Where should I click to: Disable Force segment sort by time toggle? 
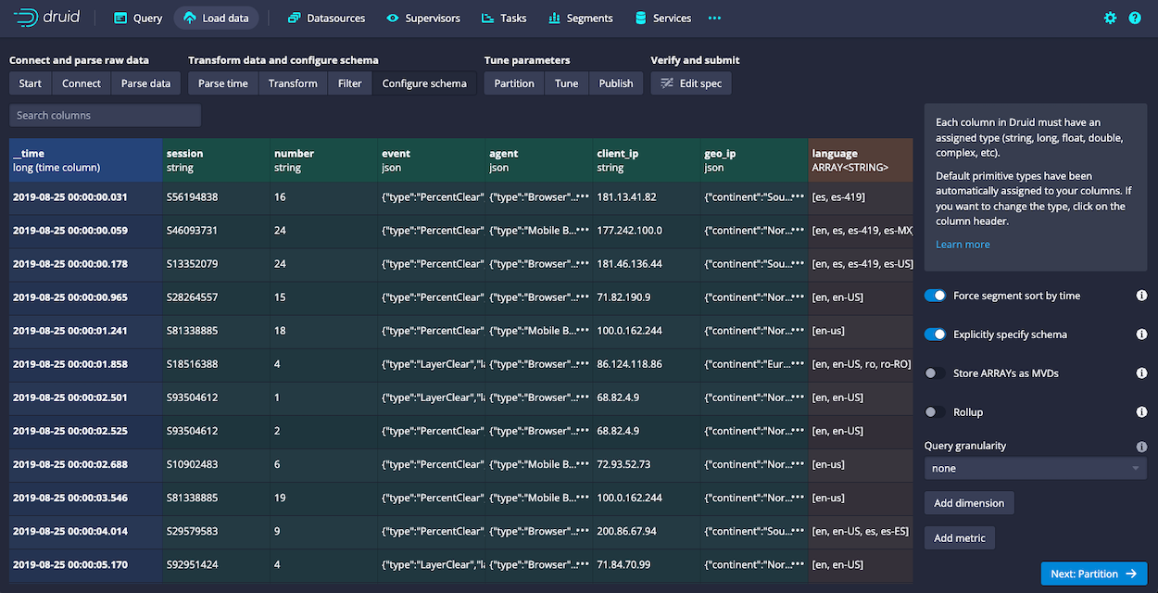point(936,296)
